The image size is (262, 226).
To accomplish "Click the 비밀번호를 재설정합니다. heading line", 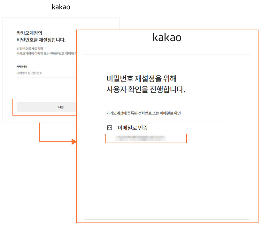I will (41, 40).
